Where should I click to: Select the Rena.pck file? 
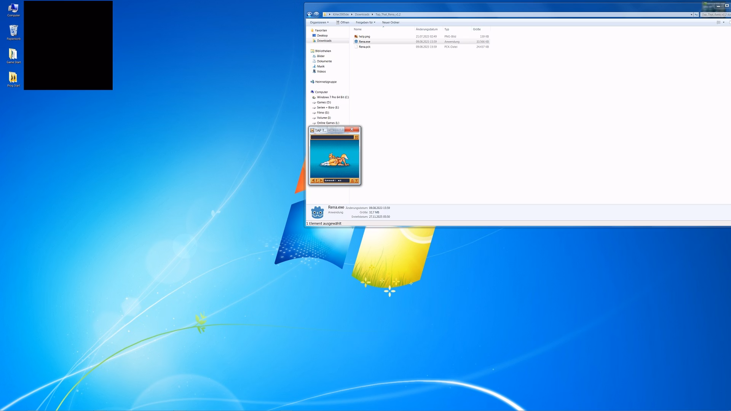click(x=364, y=47)
